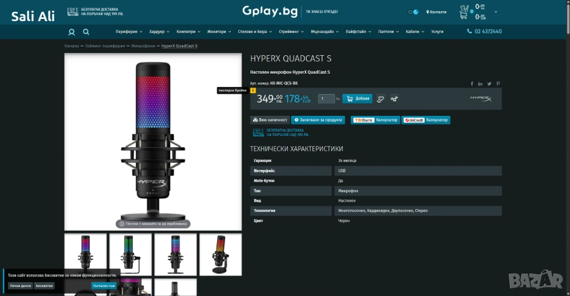
Task: Share product on LinkedIn
Action: [480, 84]
